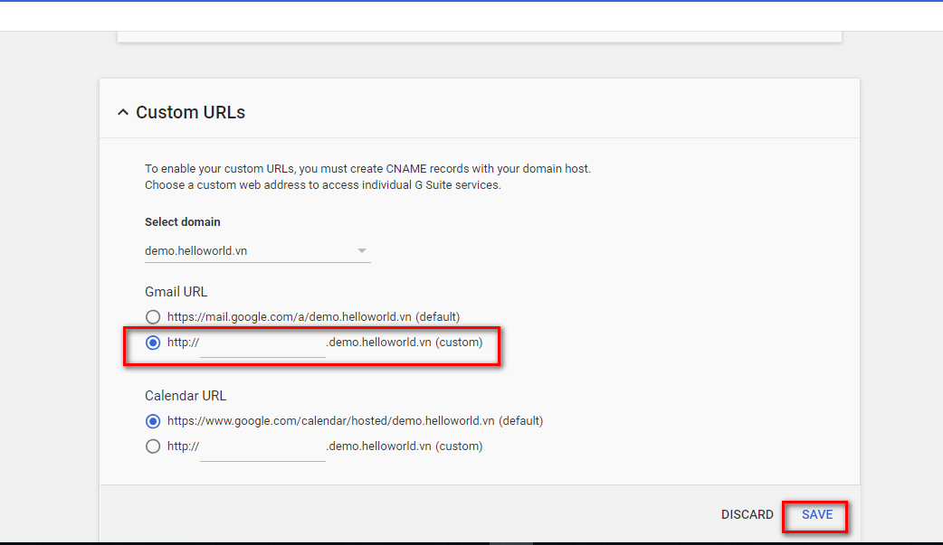This screenshot has height=545, width=943.
Task: Focus the Calendar custom subdomain text field
Action: coord(262,447)
